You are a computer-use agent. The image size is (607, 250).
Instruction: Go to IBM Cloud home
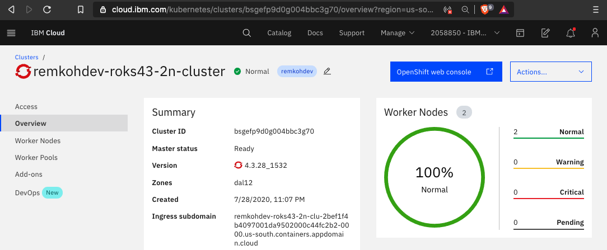(x=48, y=33)
